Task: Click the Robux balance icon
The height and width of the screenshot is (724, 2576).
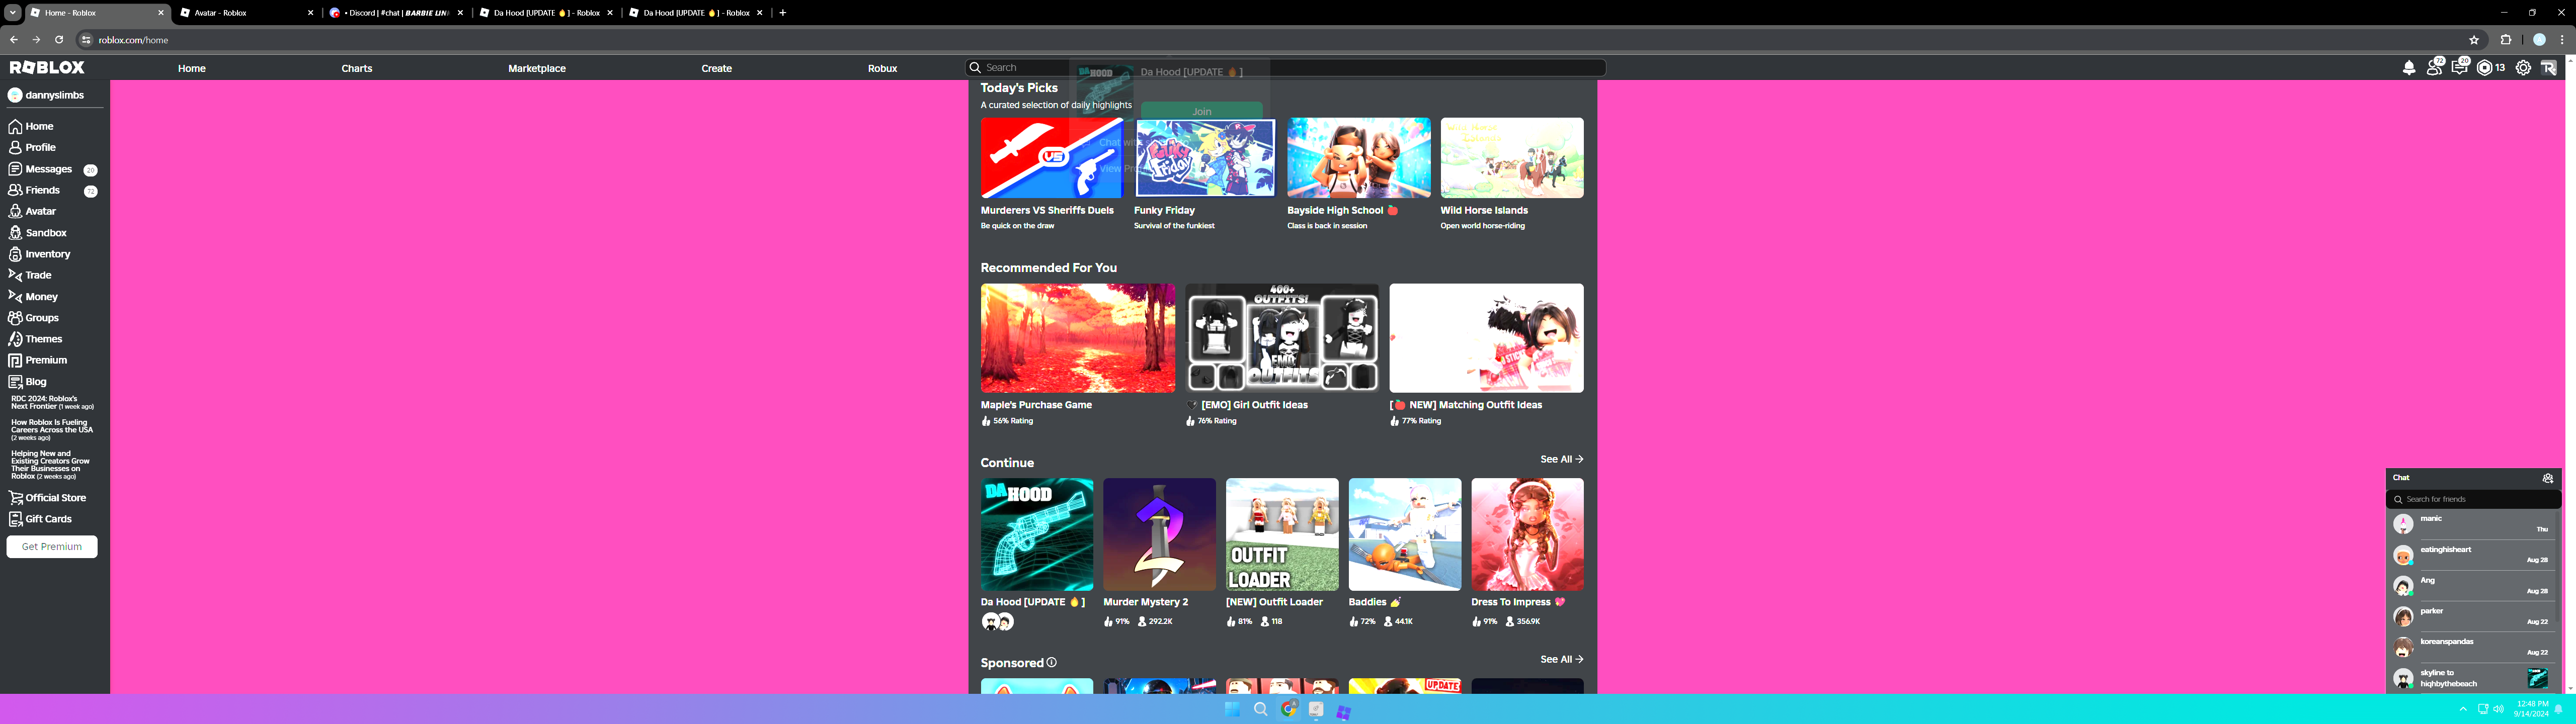Action: click(2485, 68)
